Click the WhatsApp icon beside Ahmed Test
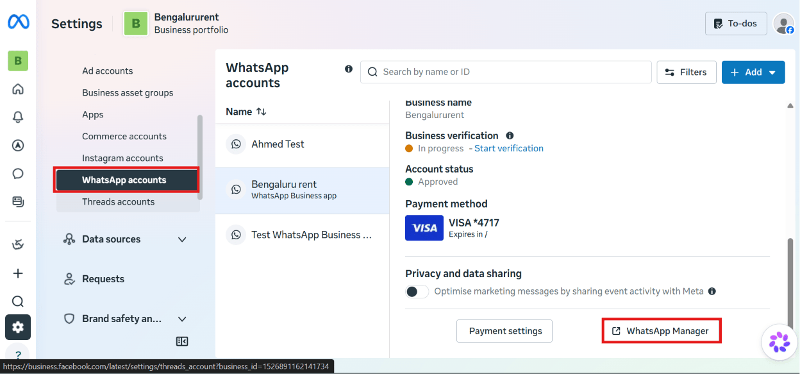The image size is (800, 374). click(x=236, y=144)
